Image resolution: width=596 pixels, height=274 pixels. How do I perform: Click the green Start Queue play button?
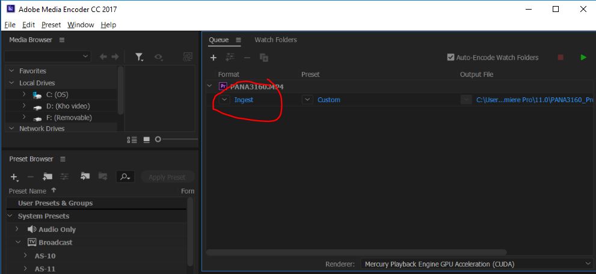point(583,58)
